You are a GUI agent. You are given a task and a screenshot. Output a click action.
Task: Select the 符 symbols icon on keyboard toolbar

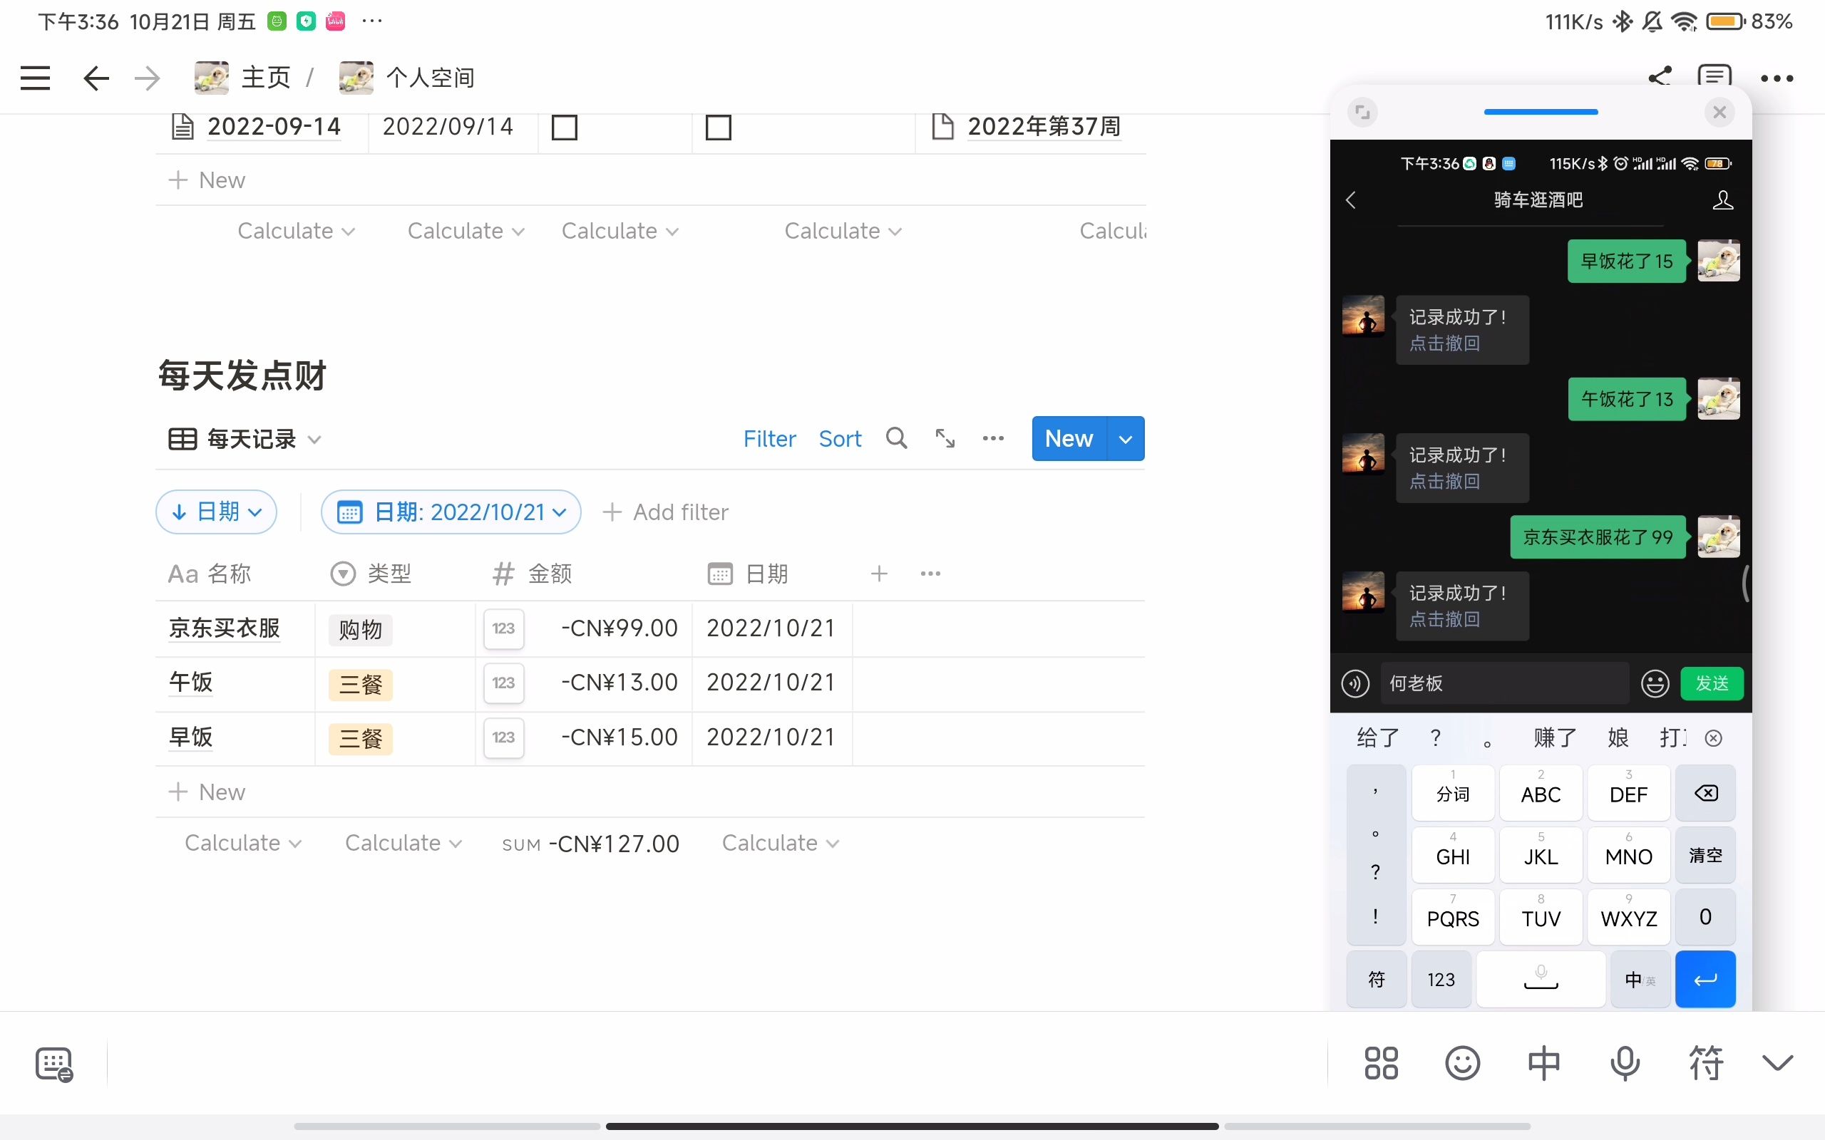pos(1706,1063)
